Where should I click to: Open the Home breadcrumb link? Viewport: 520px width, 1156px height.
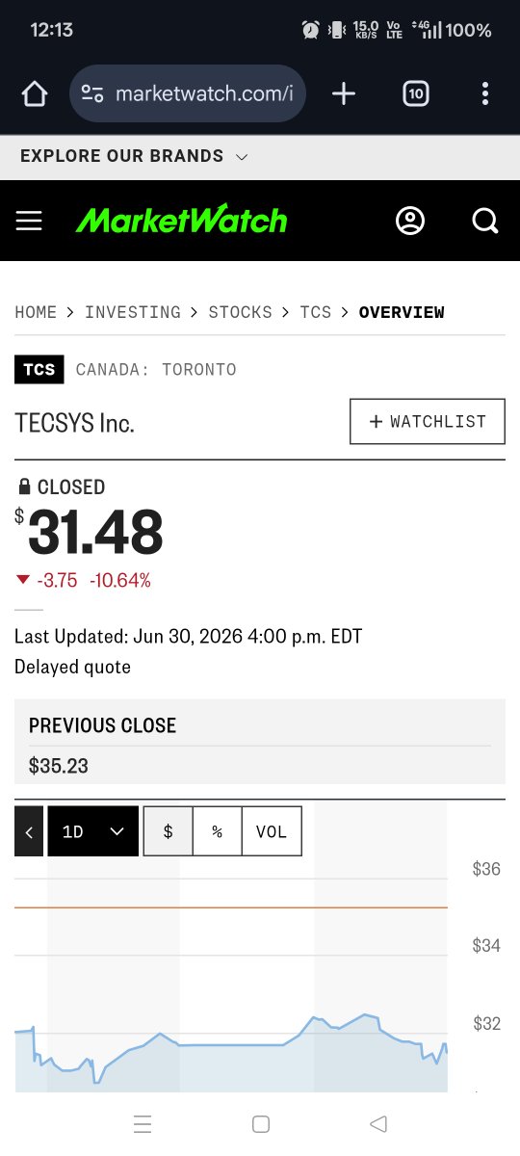pyautogui.click(x=36, y=312)
